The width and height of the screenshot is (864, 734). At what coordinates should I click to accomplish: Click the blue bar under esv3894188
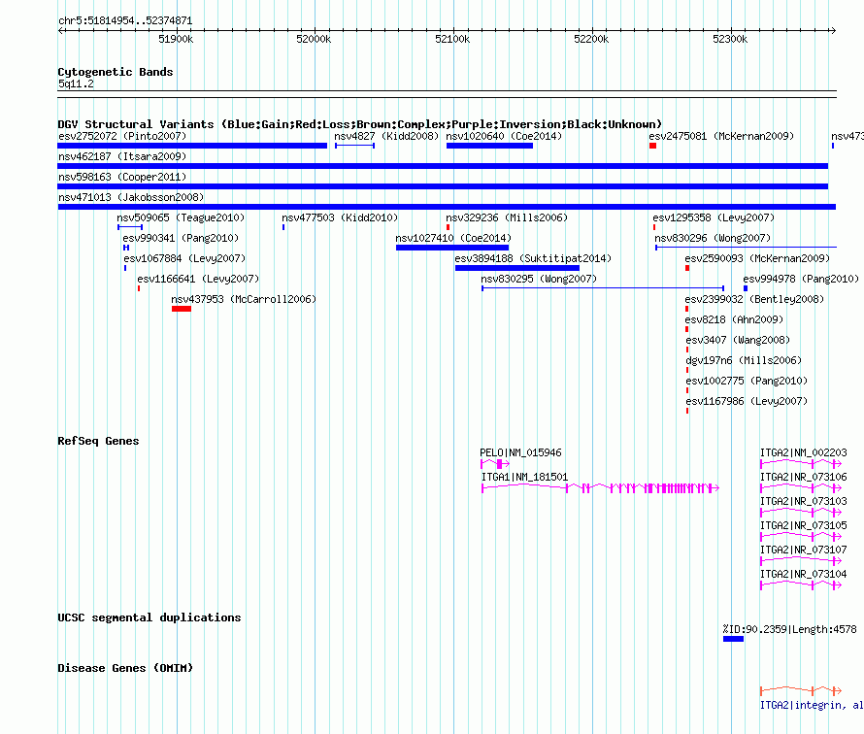pos(516,268)
